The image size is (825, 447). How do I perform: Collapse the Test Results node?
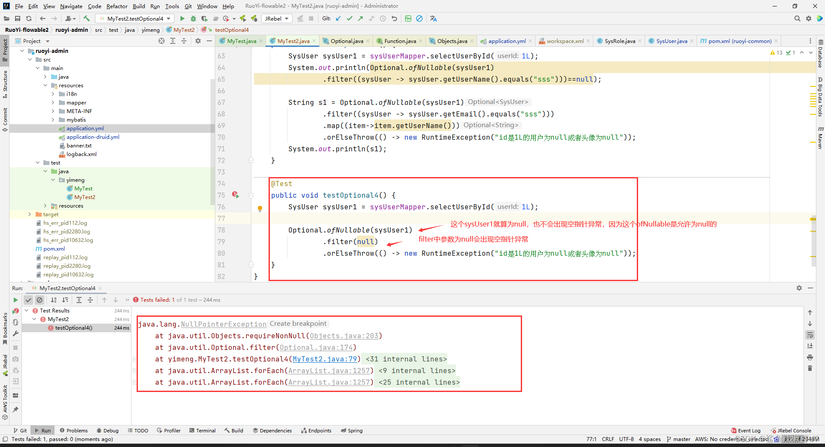point(27,310)
